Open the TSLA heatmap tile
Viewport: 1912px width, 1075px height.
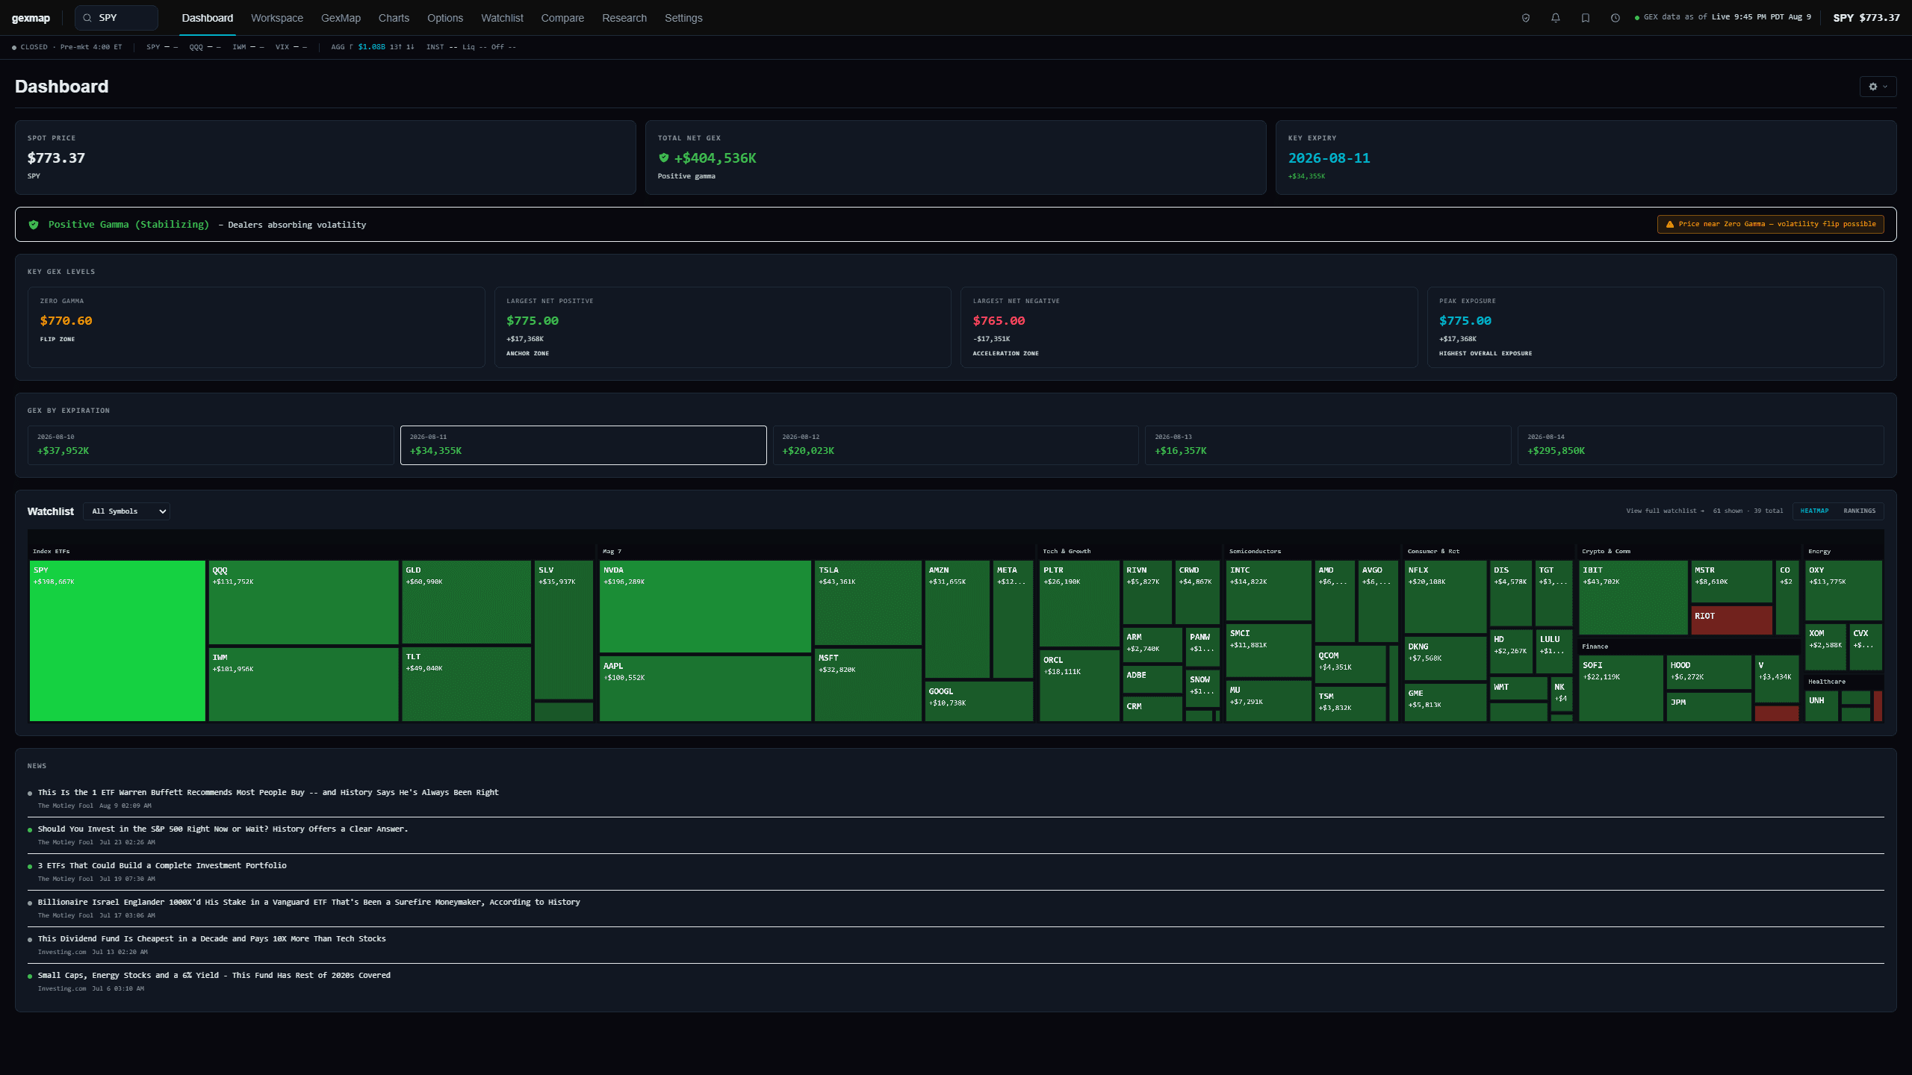(x=868, y=603)
